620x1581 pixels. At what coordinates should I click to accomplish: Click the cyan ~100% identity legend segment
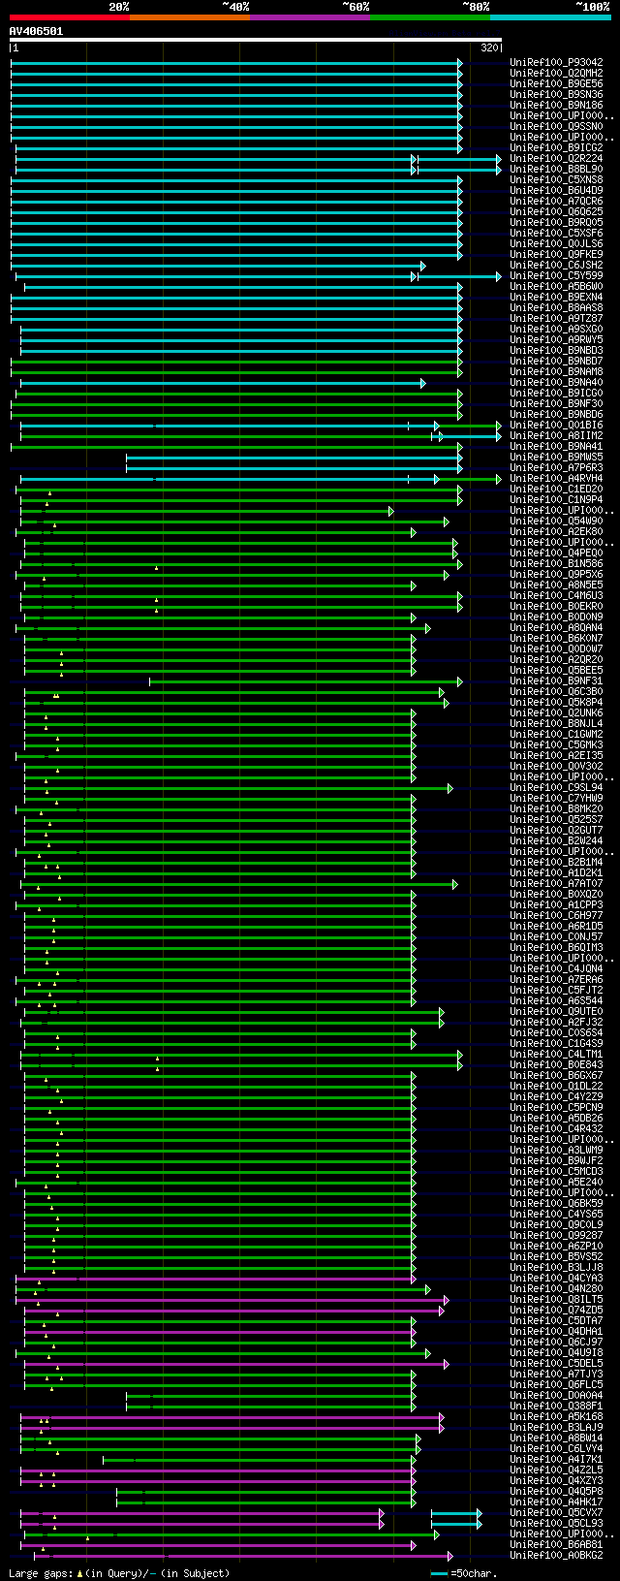point(550,17)
